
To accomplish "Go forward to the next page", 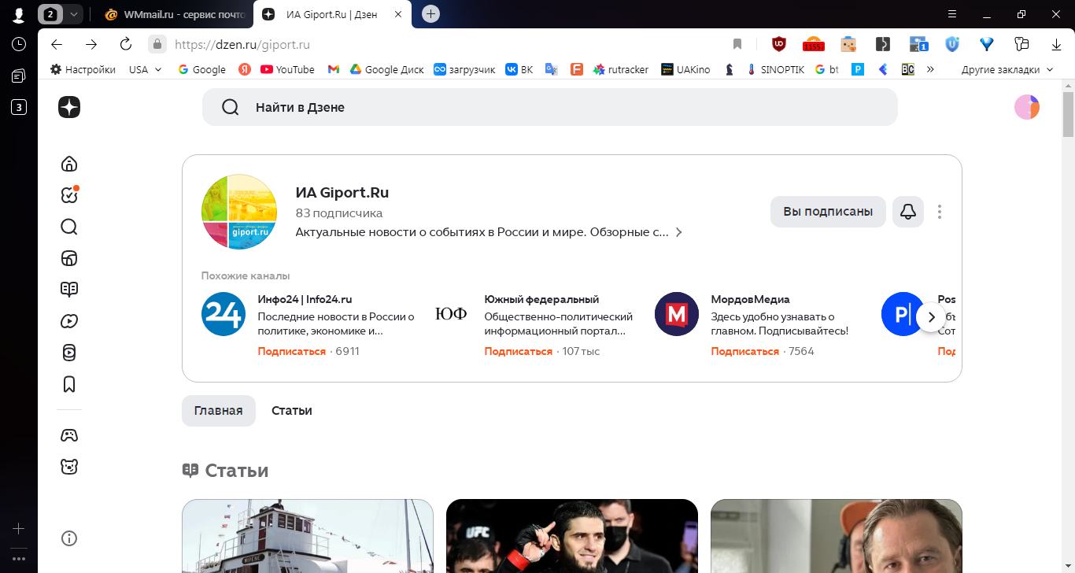I will (x=91, y=44).
